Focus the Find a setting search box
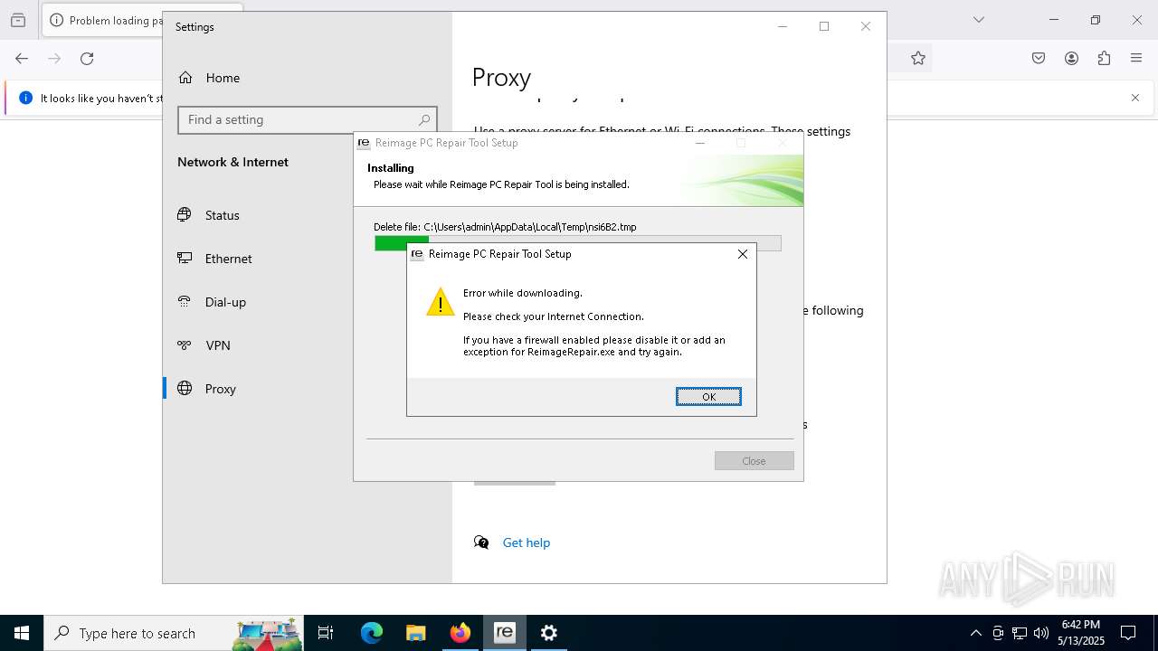 click(308, 119)
